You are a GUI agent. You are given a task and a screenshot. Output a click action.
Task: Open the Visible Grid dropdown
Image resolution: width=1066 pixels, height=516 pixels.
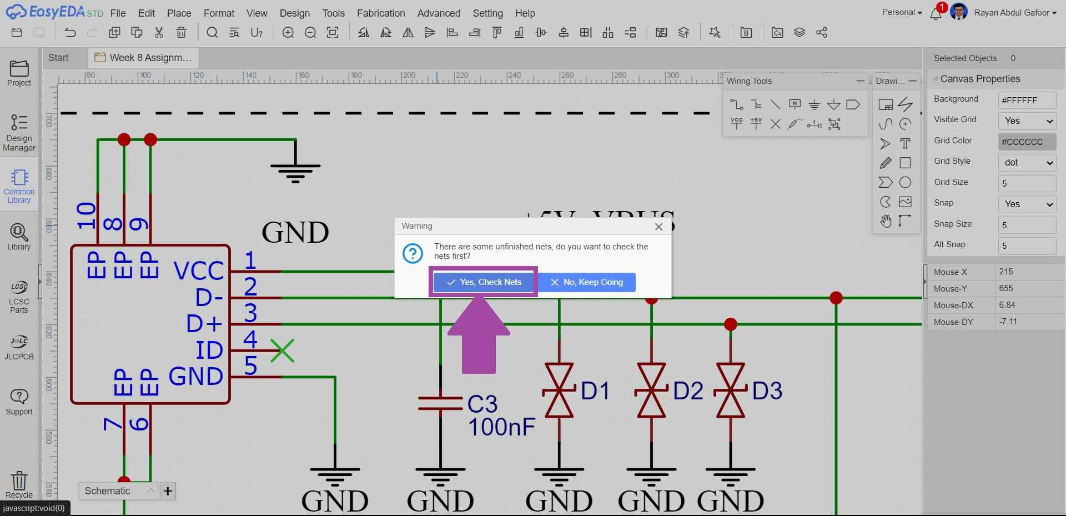pyautogui.click(x=1027, y=121)
